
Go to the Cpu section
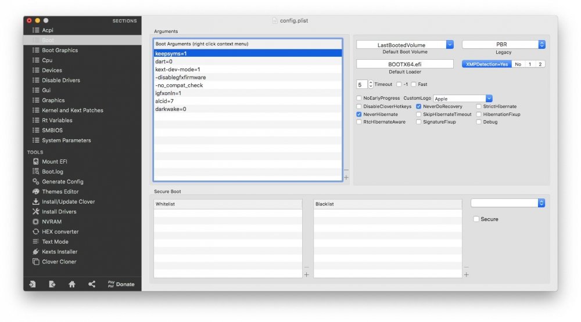[47, 60]
